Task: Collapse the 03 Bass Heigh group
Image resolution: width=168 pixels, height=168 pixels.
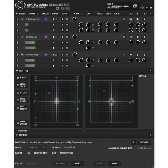Action: [x=22, y=55]
